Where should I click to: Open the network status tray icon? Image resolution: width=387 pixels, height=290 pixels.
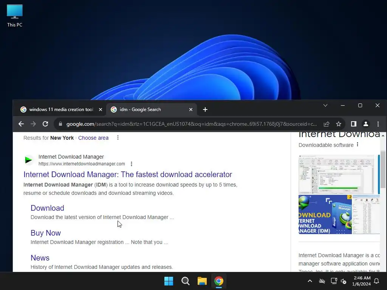coord(334,281)
